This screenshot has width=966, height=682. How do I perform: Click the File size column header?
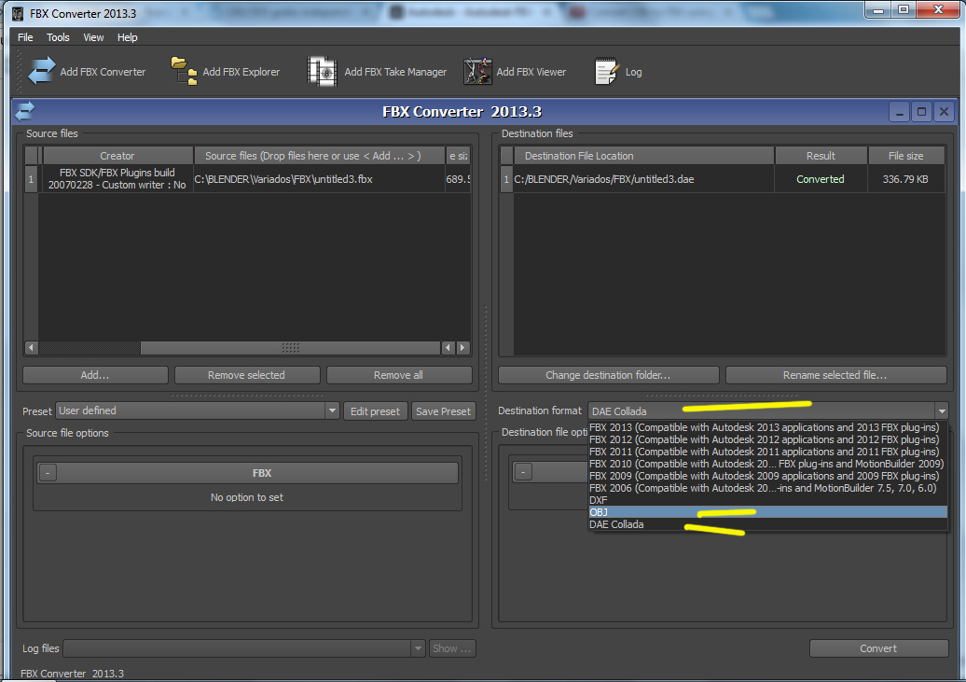point(905,156)
